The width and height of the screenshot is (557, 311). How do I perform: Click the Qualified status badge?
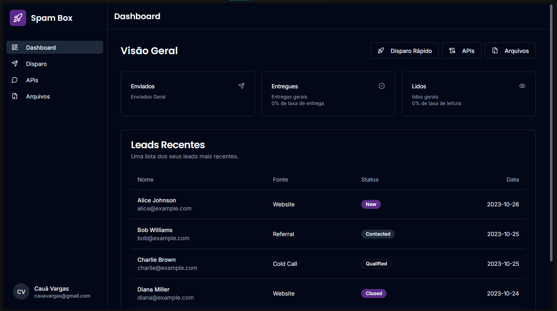[x=376, y=264]
